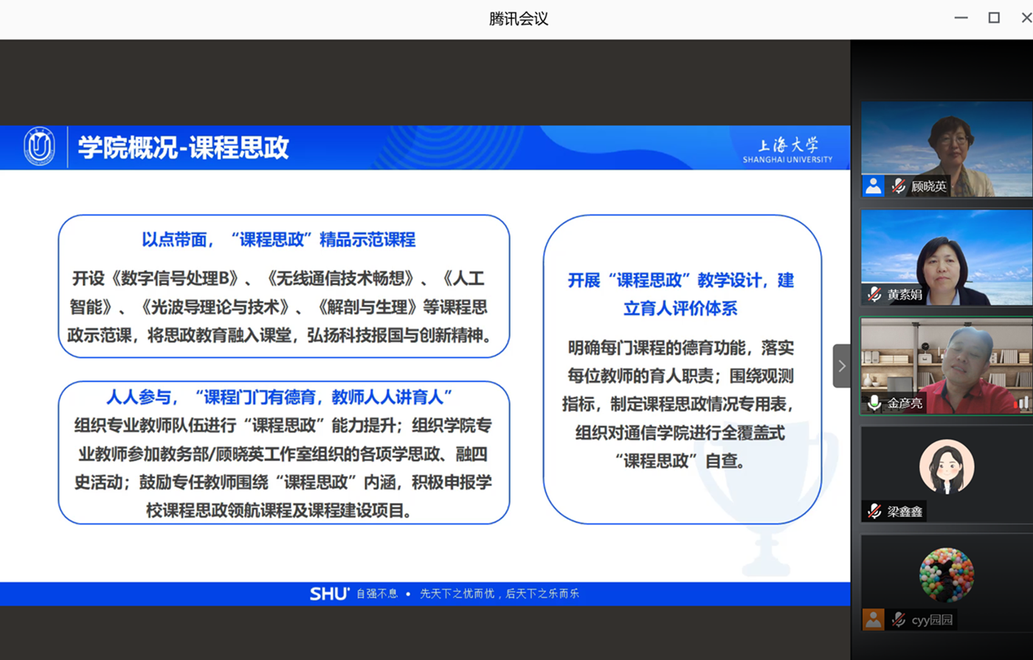Click heading 人人参与，“课程门门有德育，教师人人讲育人”
The width and height of the screenshot is (1033, 660).
click(x=279, y=397)
